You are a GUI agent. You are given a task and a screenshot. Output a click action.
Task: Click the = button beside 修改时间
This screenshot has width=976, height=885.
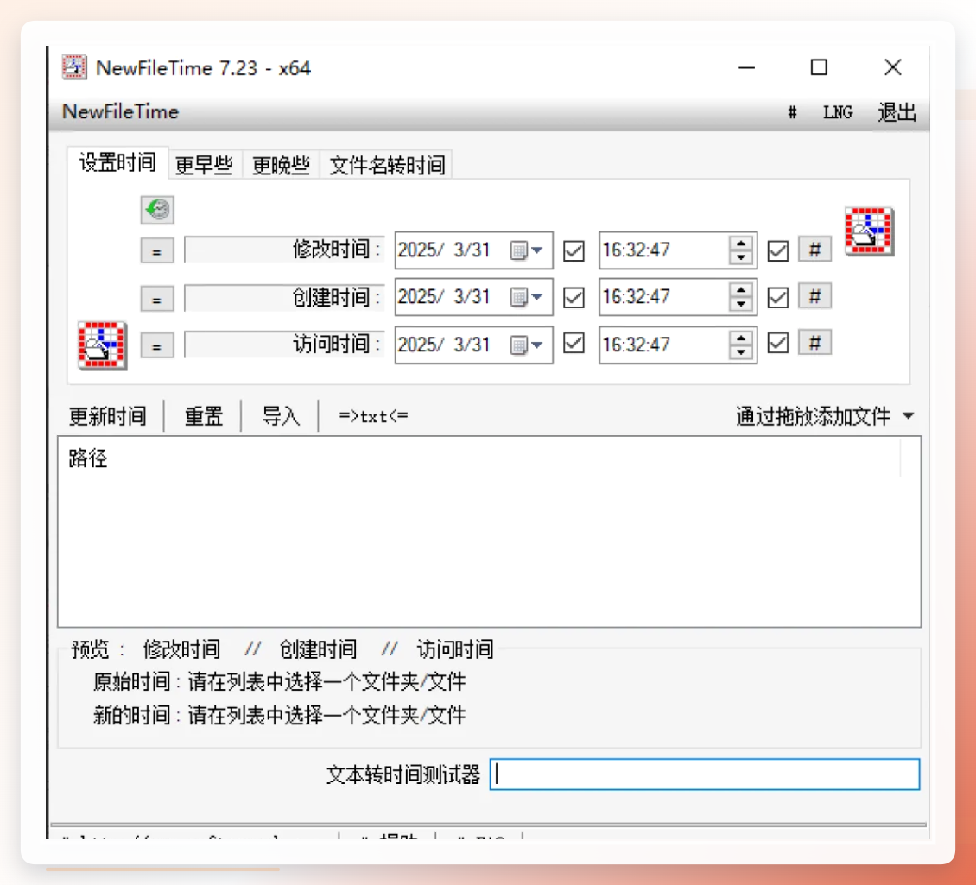click(157, 251)
